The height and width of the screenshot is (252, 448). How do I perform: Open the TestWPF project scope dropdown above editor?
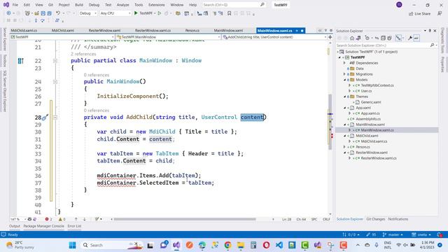point(62,37)
